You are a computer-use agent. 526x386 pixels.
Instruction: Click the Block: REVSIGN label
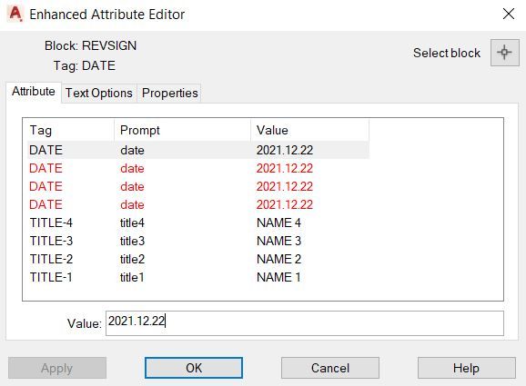coord(91,45)
